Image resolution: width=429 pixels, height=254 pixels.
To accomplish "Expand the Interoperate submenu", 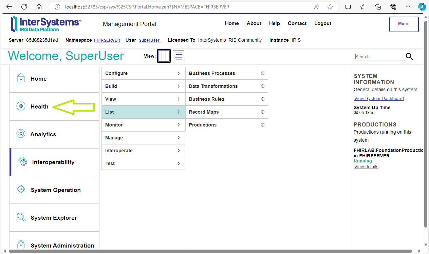I will 143,151.
